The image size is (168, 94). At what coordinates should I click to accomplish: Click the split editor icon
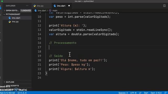[164, 6]
